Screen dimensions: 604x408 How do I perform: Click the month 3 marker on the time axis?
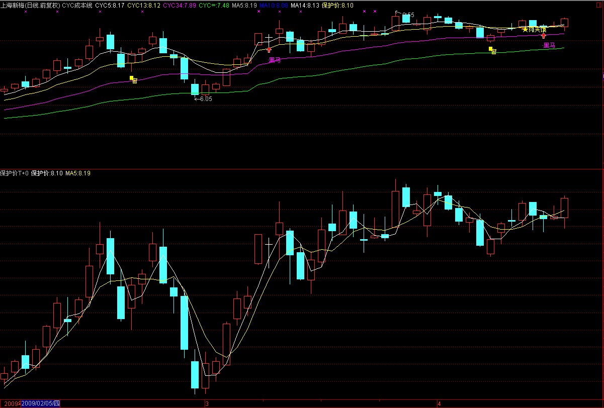point(206,403)
